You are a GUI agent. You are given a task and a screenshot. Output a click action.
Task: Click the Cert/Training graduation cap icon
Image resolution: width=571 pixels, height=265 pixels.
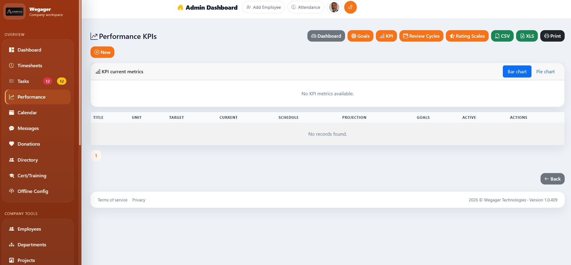[x=11, y=175]
